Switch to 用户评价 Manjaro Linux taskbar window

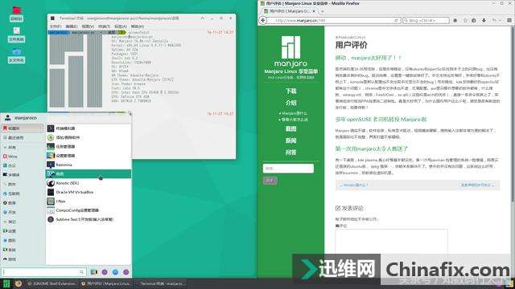[106, 283]
